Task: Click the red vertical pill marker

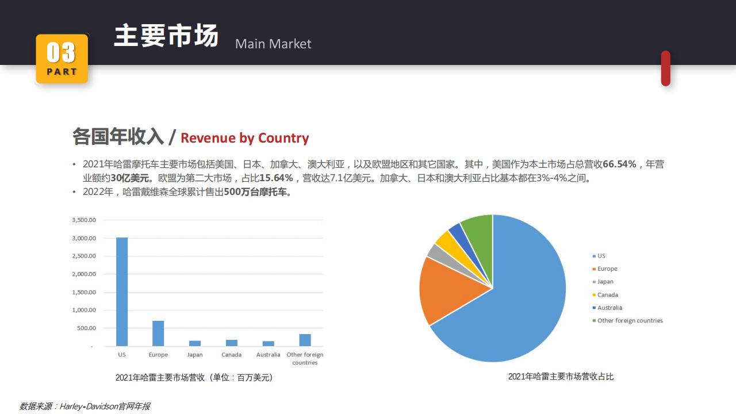Action: click(x=666, y=68)
